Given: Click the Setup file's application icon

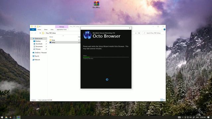Looking at the screenshot, I should point(50,42).
